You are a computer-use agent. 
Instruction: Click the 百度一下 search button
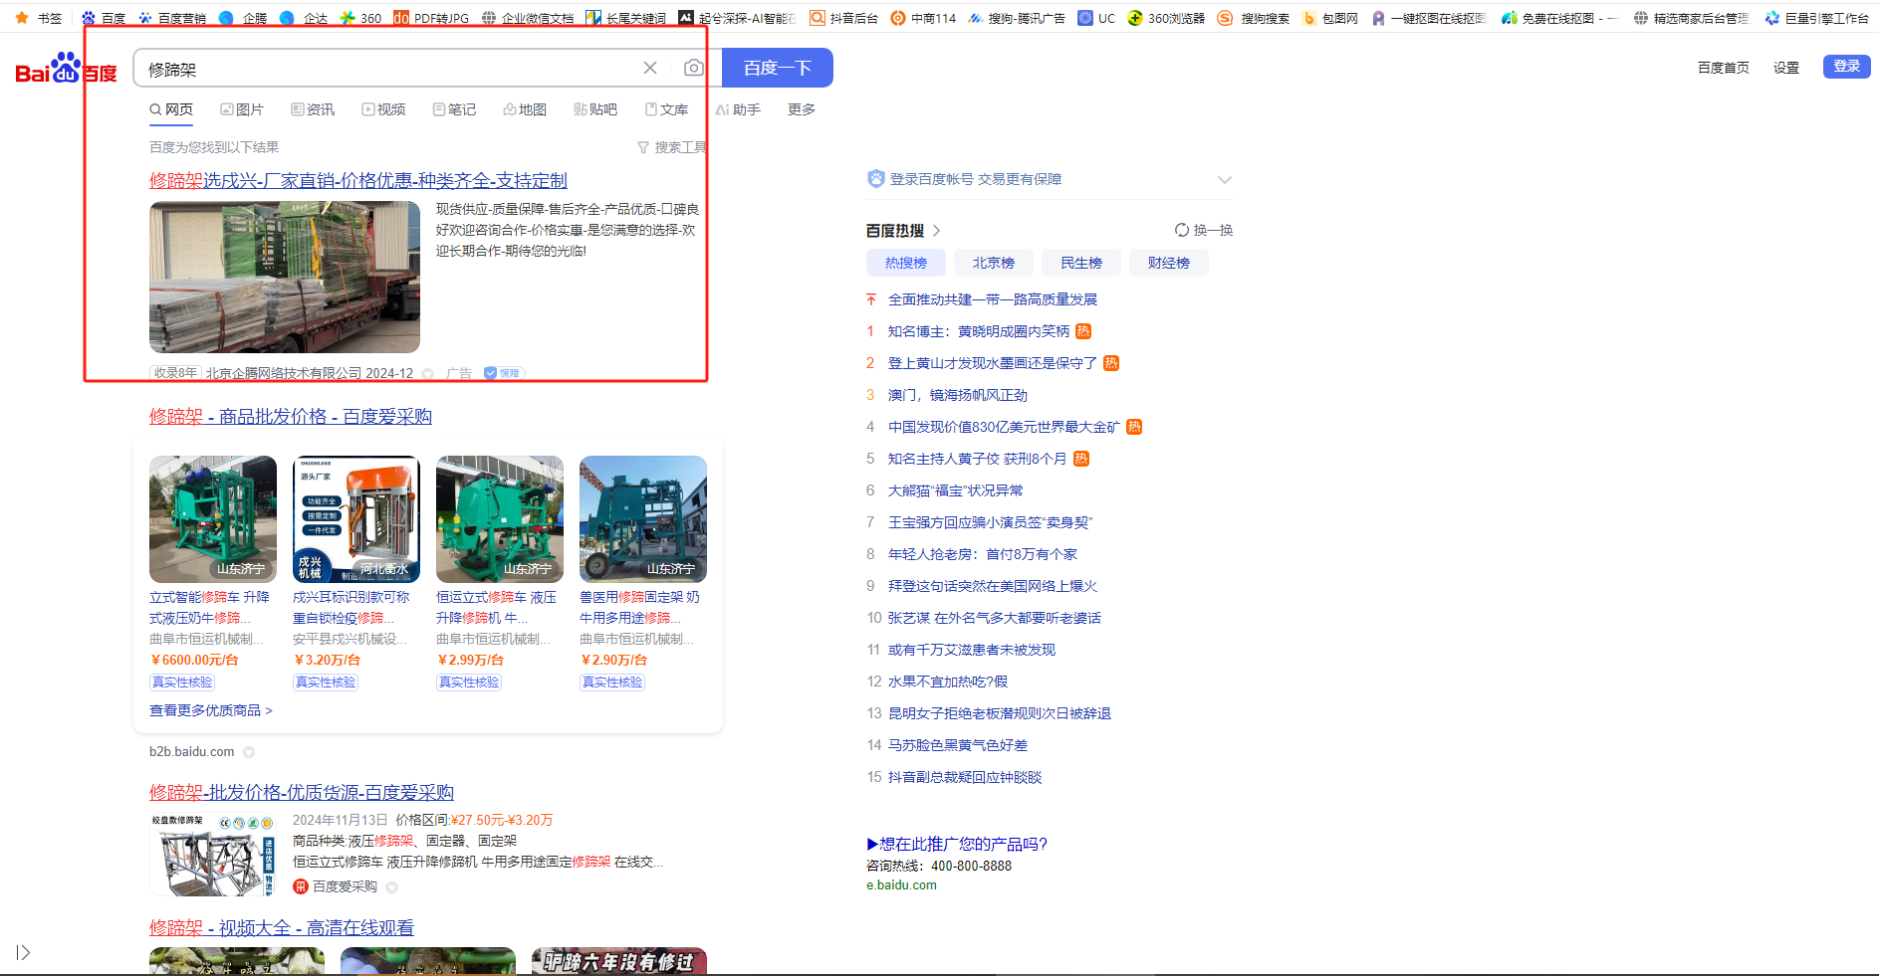[x=777, y=68]
